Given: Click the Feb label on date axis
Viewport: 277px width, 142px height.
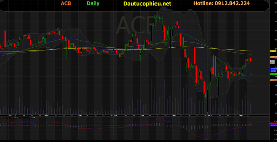Looking at the screenshot, I should (x=142, y=115).
